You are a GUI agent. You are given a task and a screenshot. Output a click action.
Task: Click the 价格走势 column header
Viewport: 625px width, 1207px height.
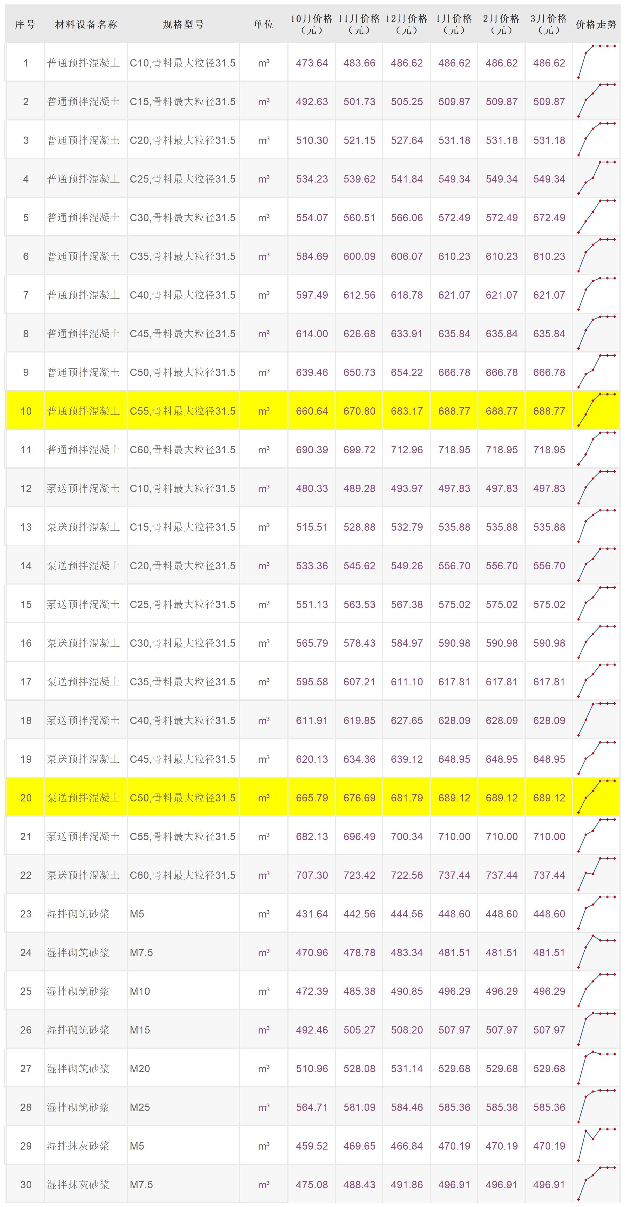[x=596, y=24]
